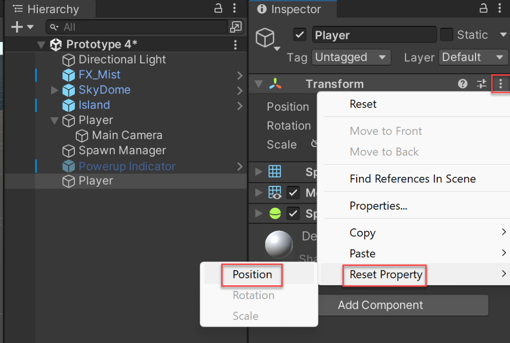Click the Player GameObject cube icon
This screenshot has height=343, width=510.
(265, 37)
